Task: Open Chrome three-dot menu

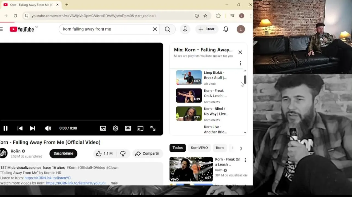Action: [x=251, y=16]
